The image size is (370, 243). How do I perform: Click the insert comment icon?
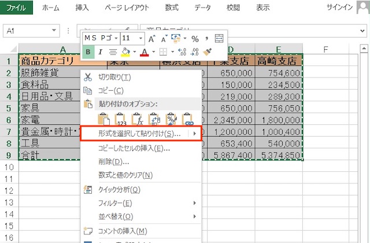(88, 231)
